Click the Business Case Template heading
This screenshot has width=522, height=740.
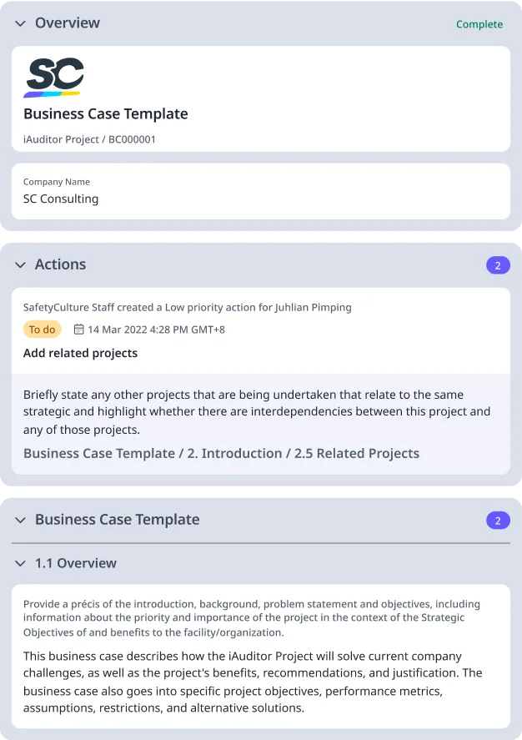(105, 113)
